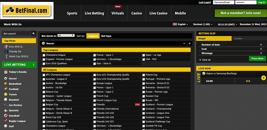Switch to the Combo betting slip tab
The image size is (267, 130).
click(249, 39)
